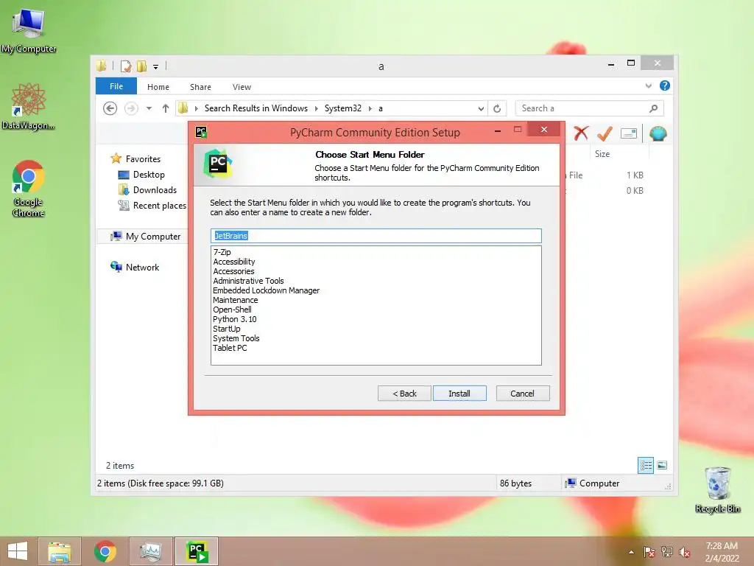Click the red X delete toolbar icon
The height and width of the screenshot is (566, 754).
[581, 133]
